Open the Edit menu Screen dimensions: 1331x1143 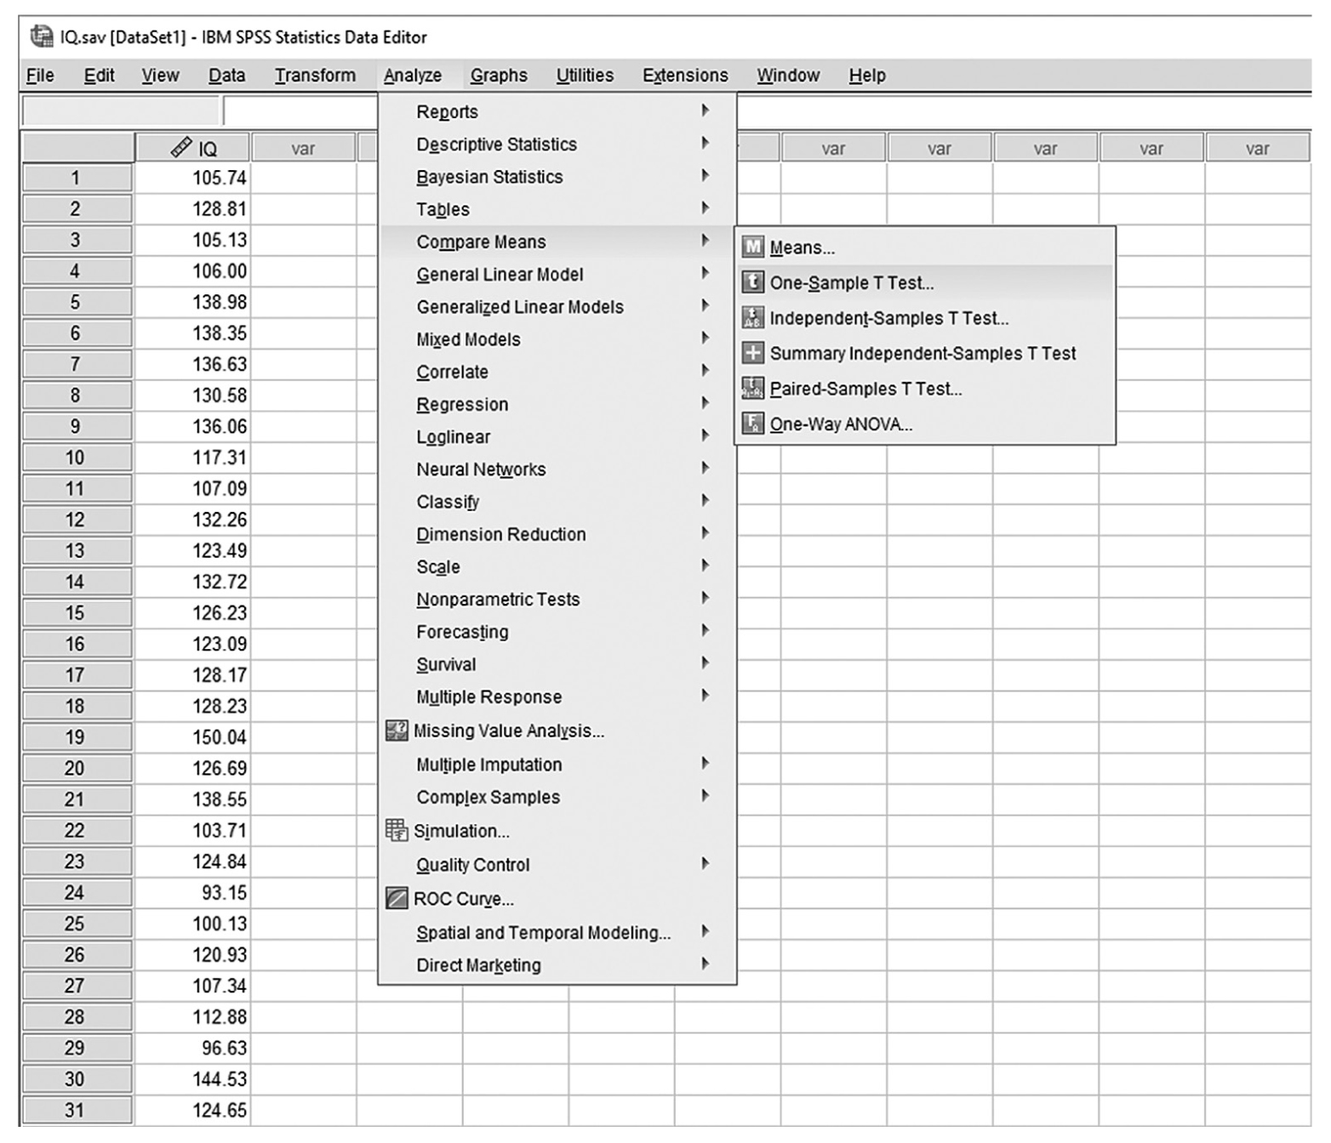[x=100, y=76]
